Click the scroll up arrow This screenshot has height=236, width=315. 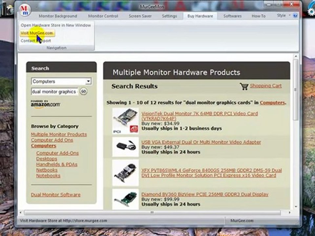296,57
